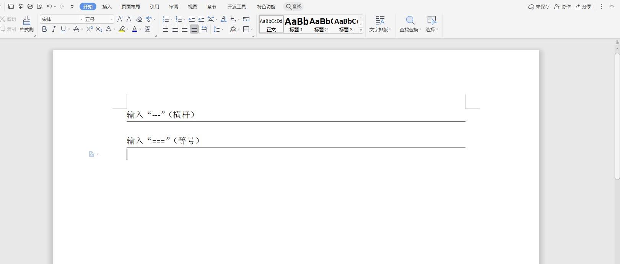Toggle Character Border icon
620x264 pixels.
[x=148, y=29]
